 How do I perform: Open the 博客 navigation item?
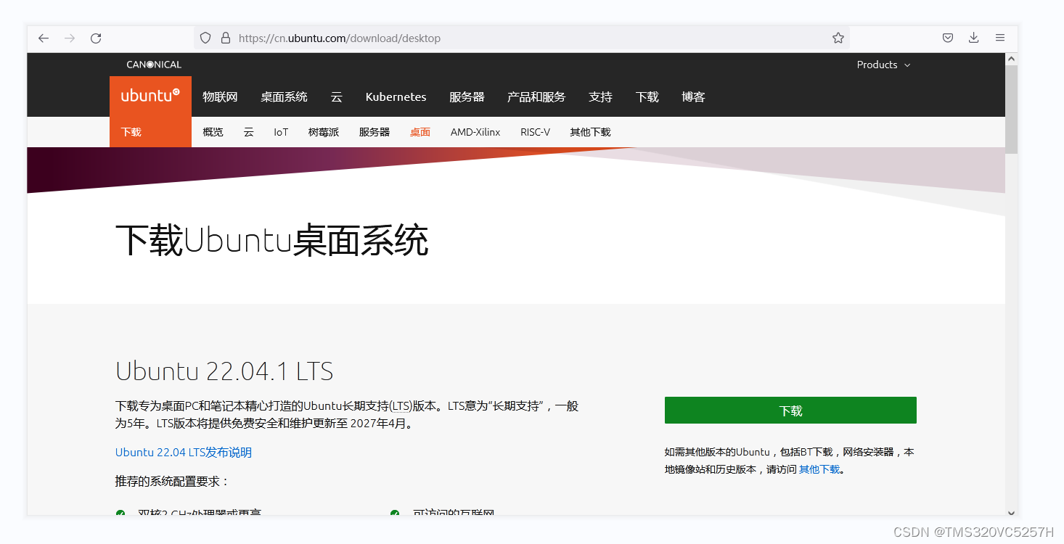(x=693, y=96)
